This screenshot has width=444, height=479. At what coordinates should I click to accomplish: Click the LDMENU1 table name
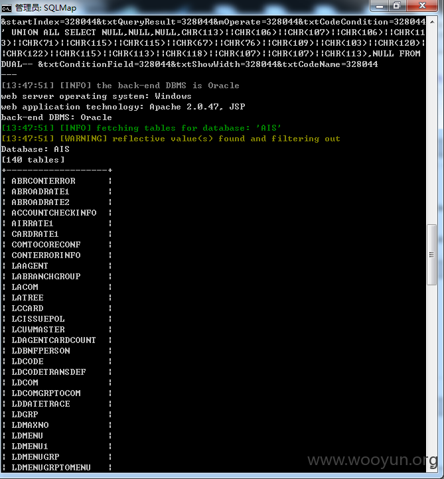click(x=30, y=446)
